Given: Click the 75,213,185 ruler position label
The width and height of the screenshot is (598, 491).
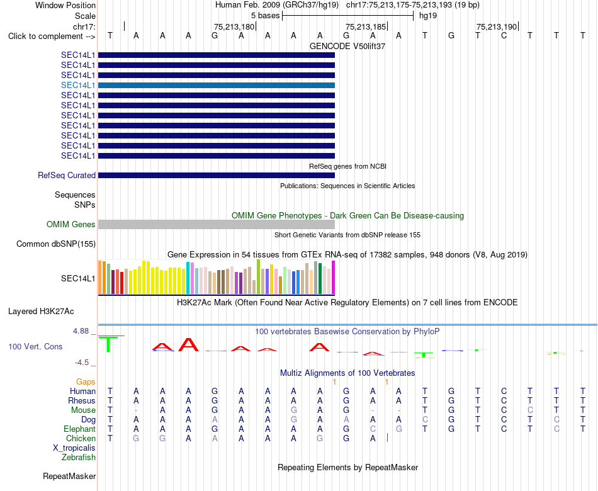Looking at the screenshot, I should tap(366, 26).
